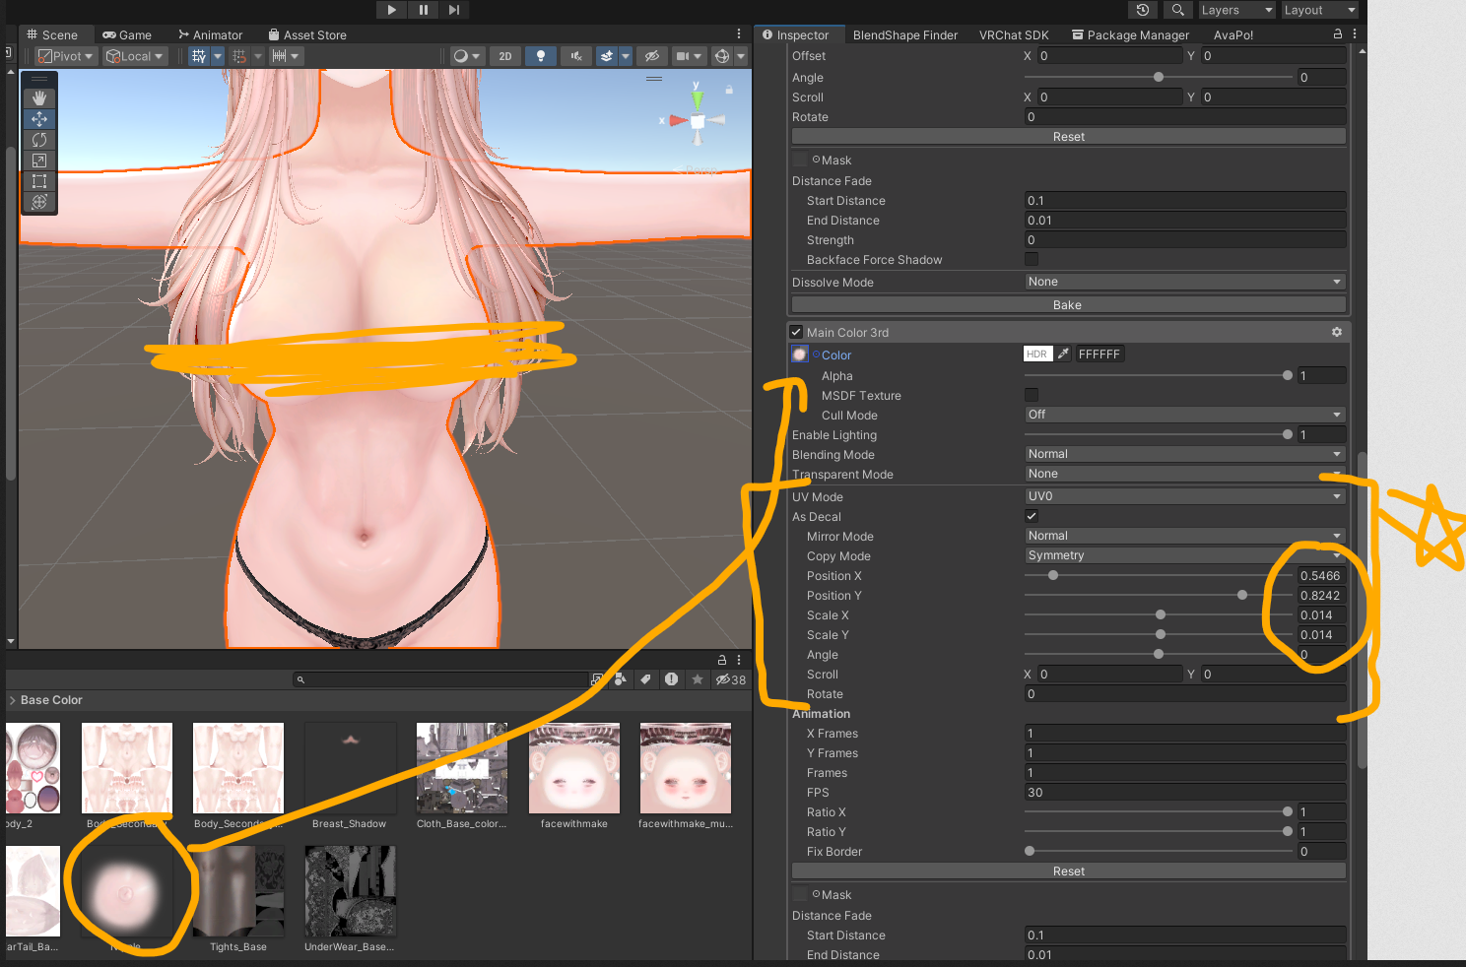Viewport: 1466px width, 967px height.
Task: Open the Pivot handle position dropdown
Action: (x=66, y=56)
